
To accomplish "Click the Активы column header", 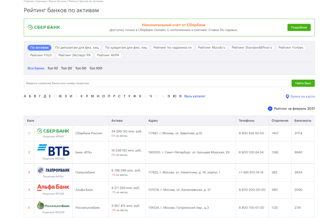I will pyautogui.click(x=117, y=121).
